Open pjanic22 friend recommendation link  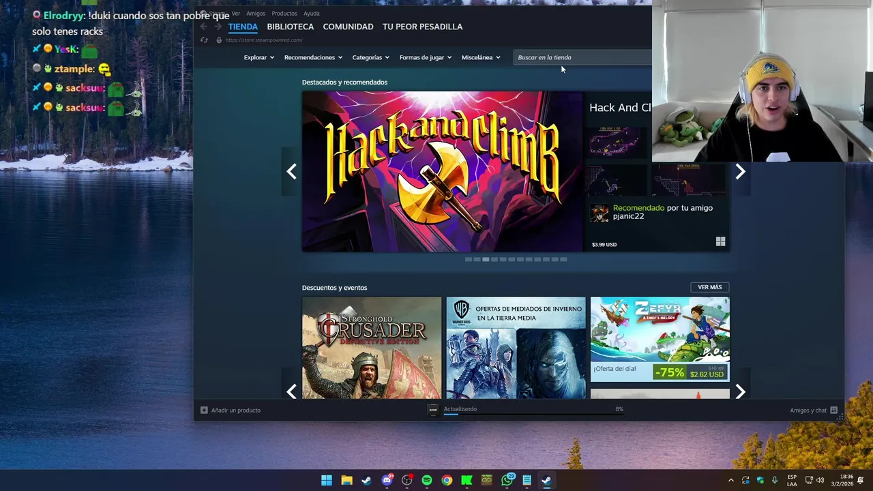[x=627, y=216]
